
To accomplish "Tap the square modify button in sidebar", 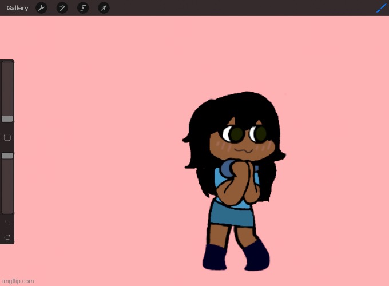I will click(x=7, y=137).
